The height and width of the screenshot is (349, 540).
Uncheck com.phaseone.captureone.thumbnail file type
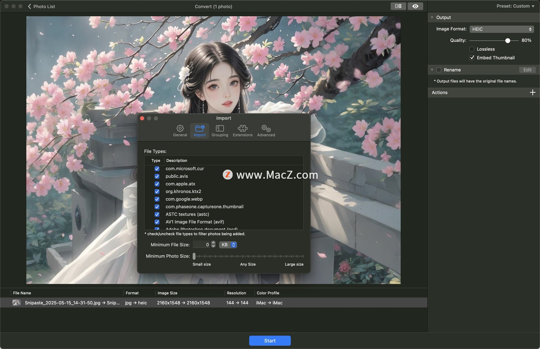coord(157,207)
